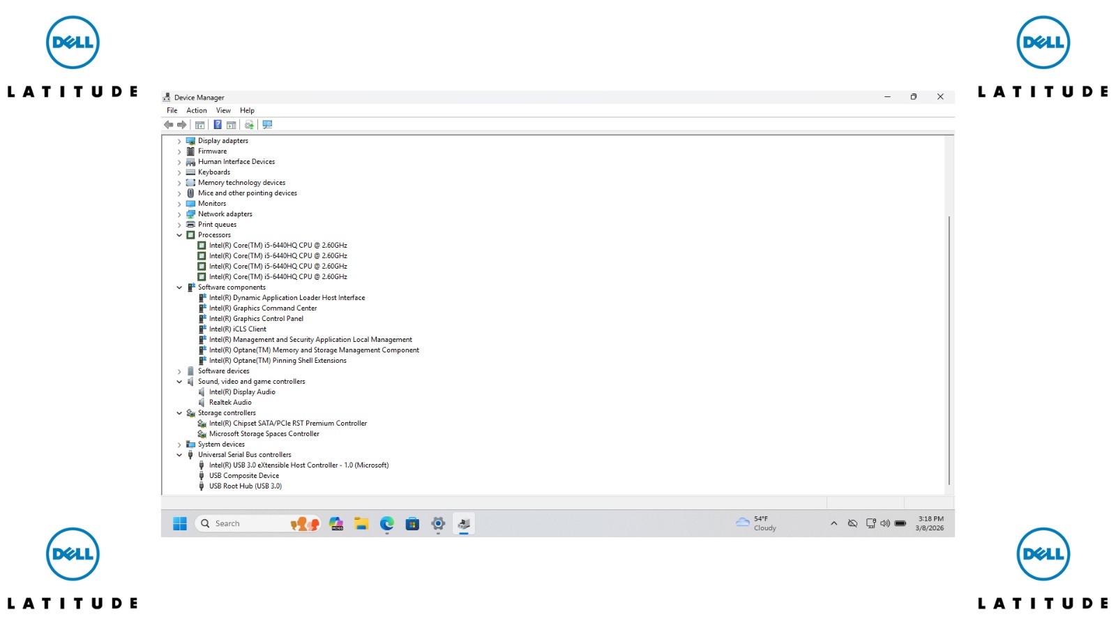Click the network status tray icon
1116x628 pixels.
(x=870, y=523)
